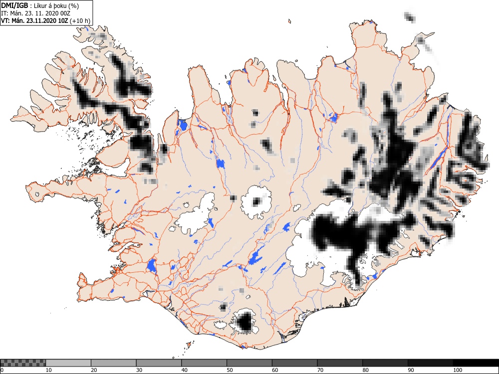Click the legend label '80'
Viewport: 499px width, 374px height.
(365, 370)
